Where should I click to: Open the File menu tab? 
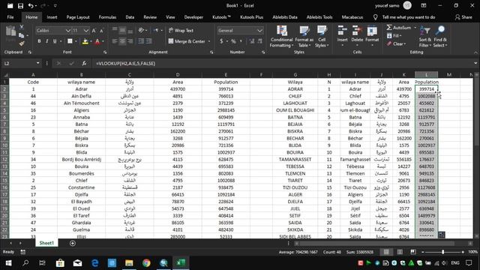pos(10,17)
